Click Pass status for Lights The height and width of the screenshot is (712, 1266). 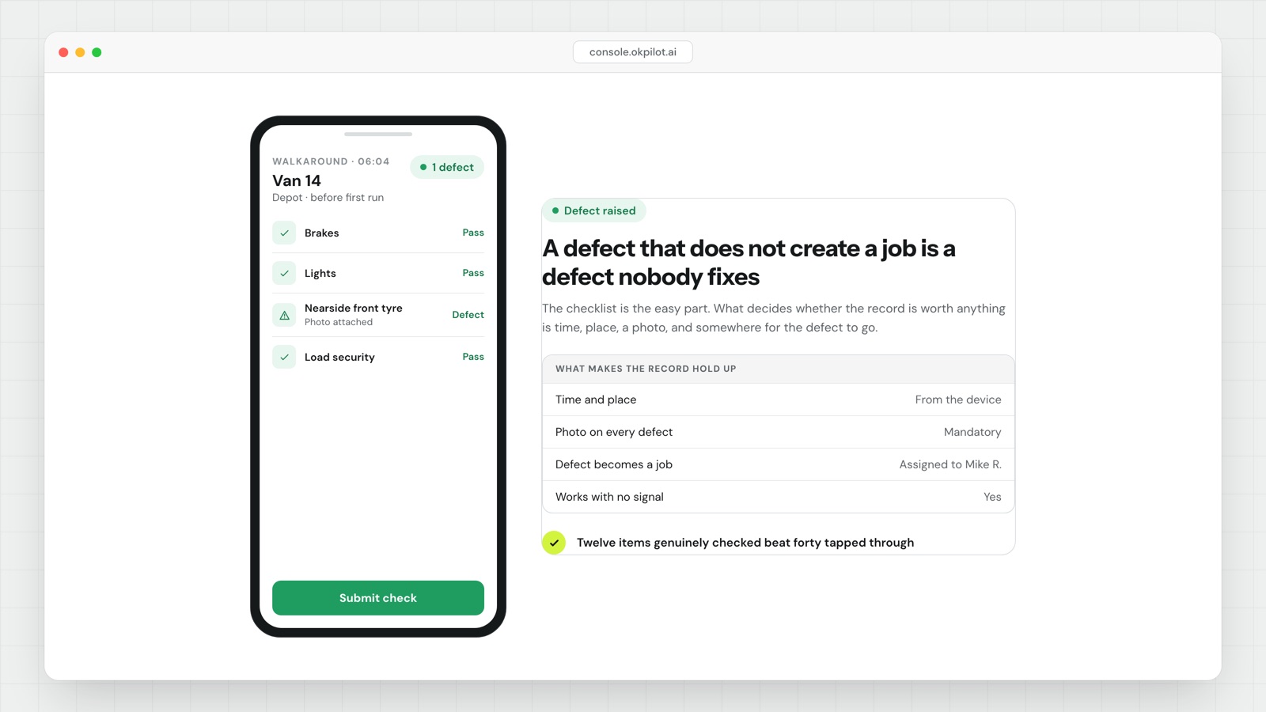(x=473, y=273)
